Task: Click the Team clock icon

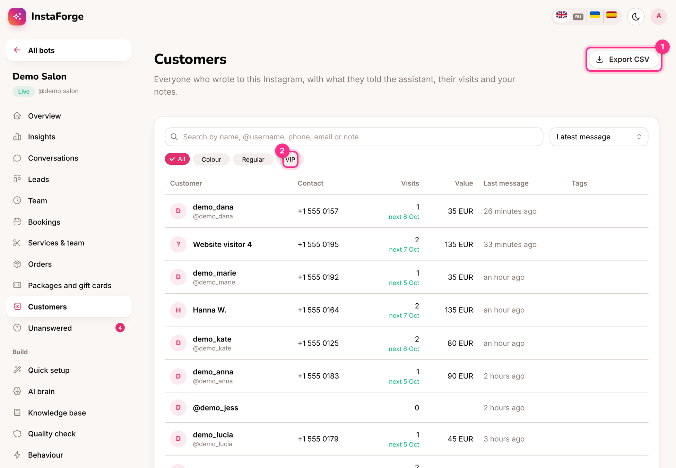Action: tap(17, 200)
